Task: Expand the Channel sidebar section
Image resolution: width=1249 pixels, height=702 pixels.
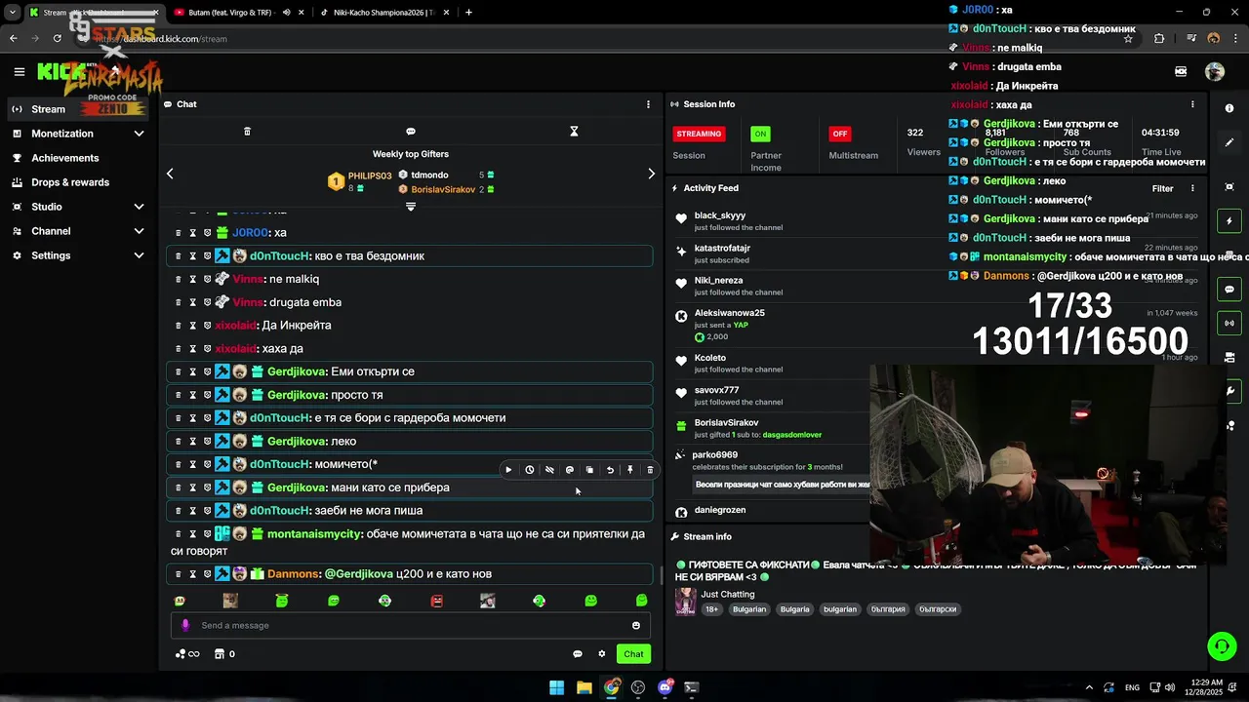Action: point(139,231)
